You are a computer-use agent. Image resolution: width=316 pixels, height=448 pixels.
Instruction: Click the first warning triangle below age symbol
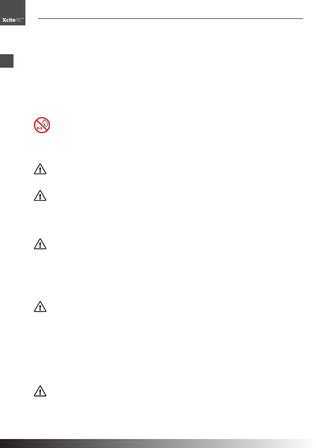click(x=40, y=169)
